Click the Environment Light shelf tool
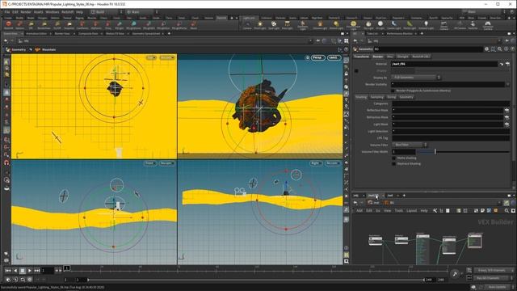 [x=353, y=25]
